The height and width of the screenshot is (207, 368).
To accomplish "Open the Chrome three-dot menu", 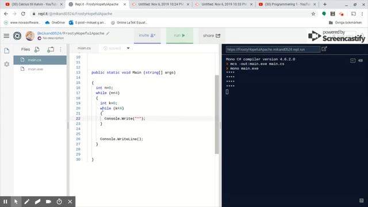I will pyautogui.click(x=362, y=14).
